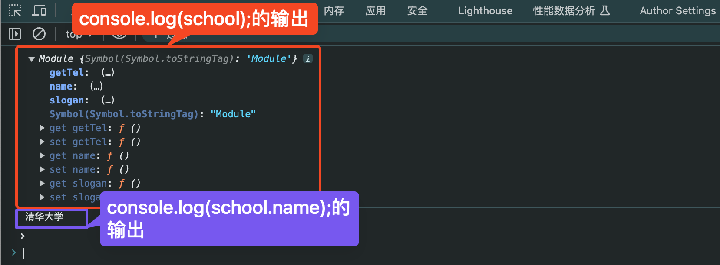The width and height of the screenshot is (720, 265).
Task: Click the info icon beside Module
Action: coord(307,59)
